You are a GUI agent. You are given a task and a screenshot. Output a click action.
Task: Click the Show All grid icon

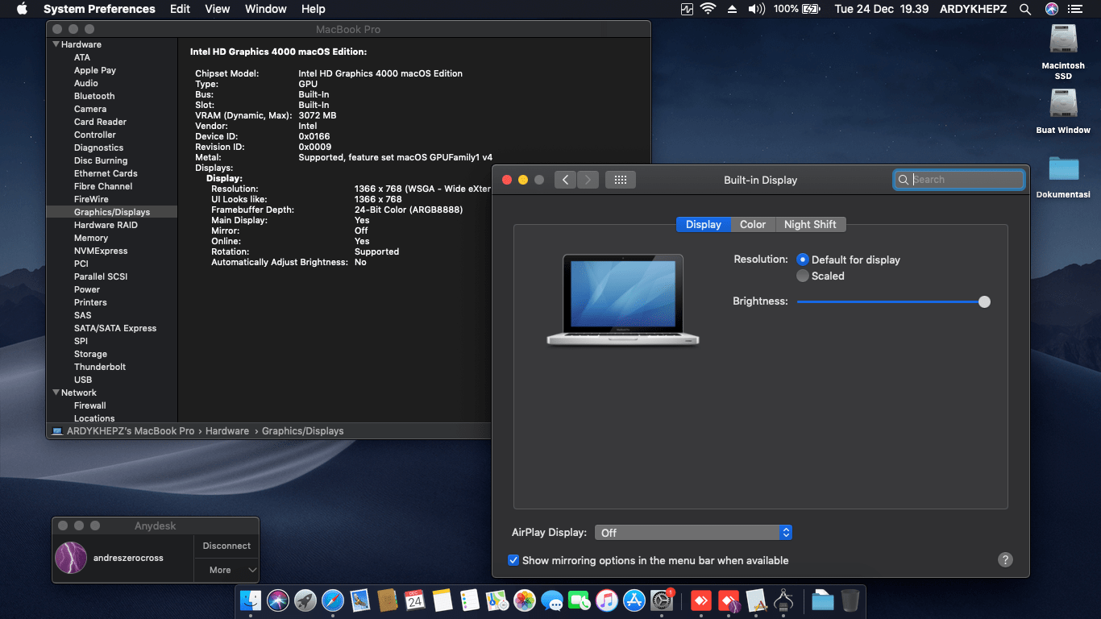621,180
